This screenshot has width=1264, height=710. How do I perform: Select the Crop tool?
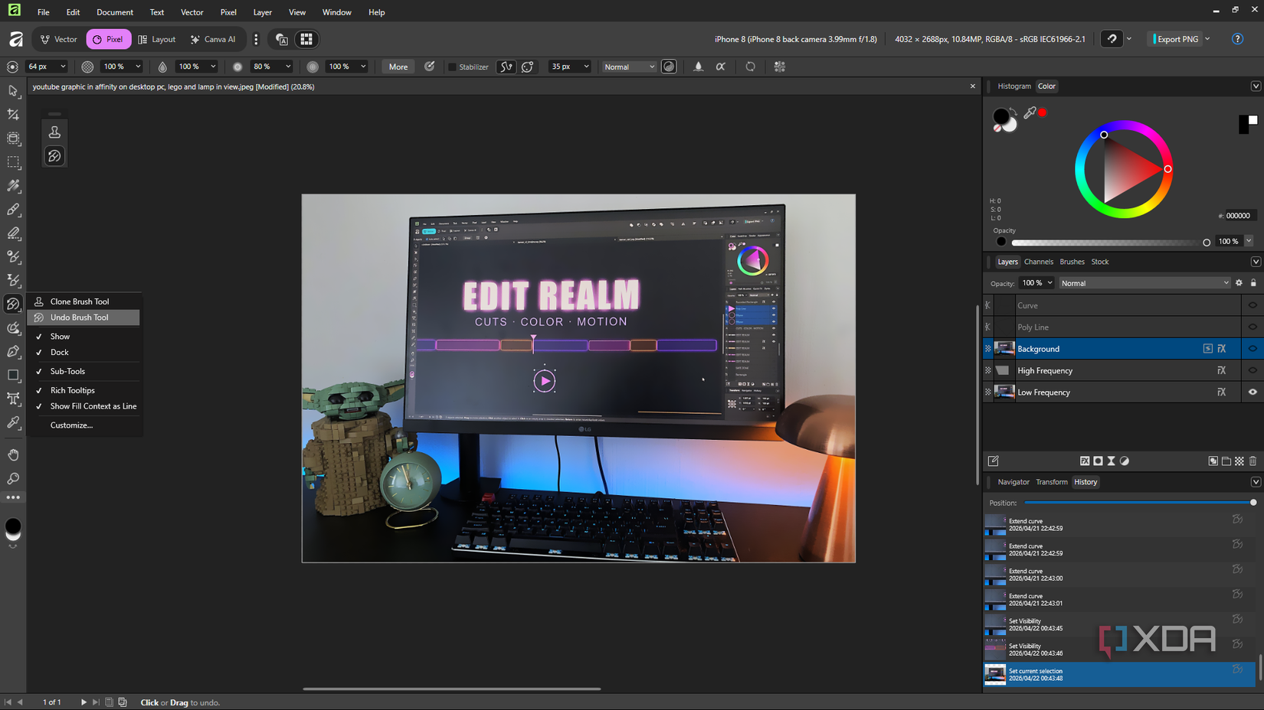pos(13,115)
